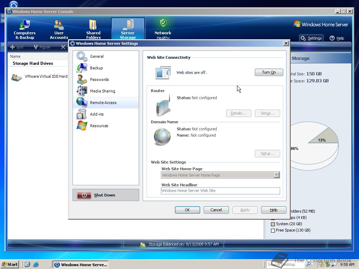Select Media Sharing in settings list

point(106,91)
